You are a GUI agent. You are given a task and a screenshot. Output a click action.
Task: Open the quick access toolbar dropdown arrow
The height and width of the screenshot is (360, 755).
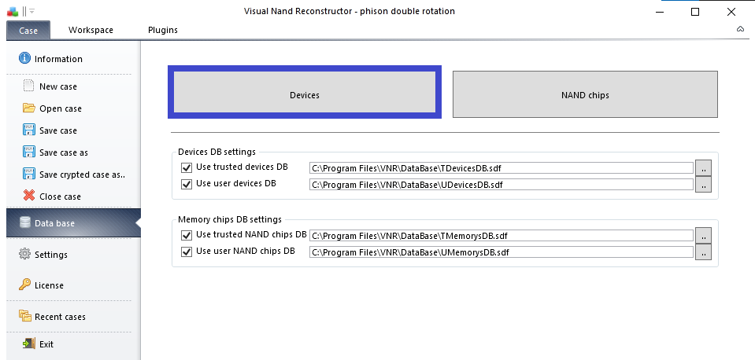pos(31,11)
